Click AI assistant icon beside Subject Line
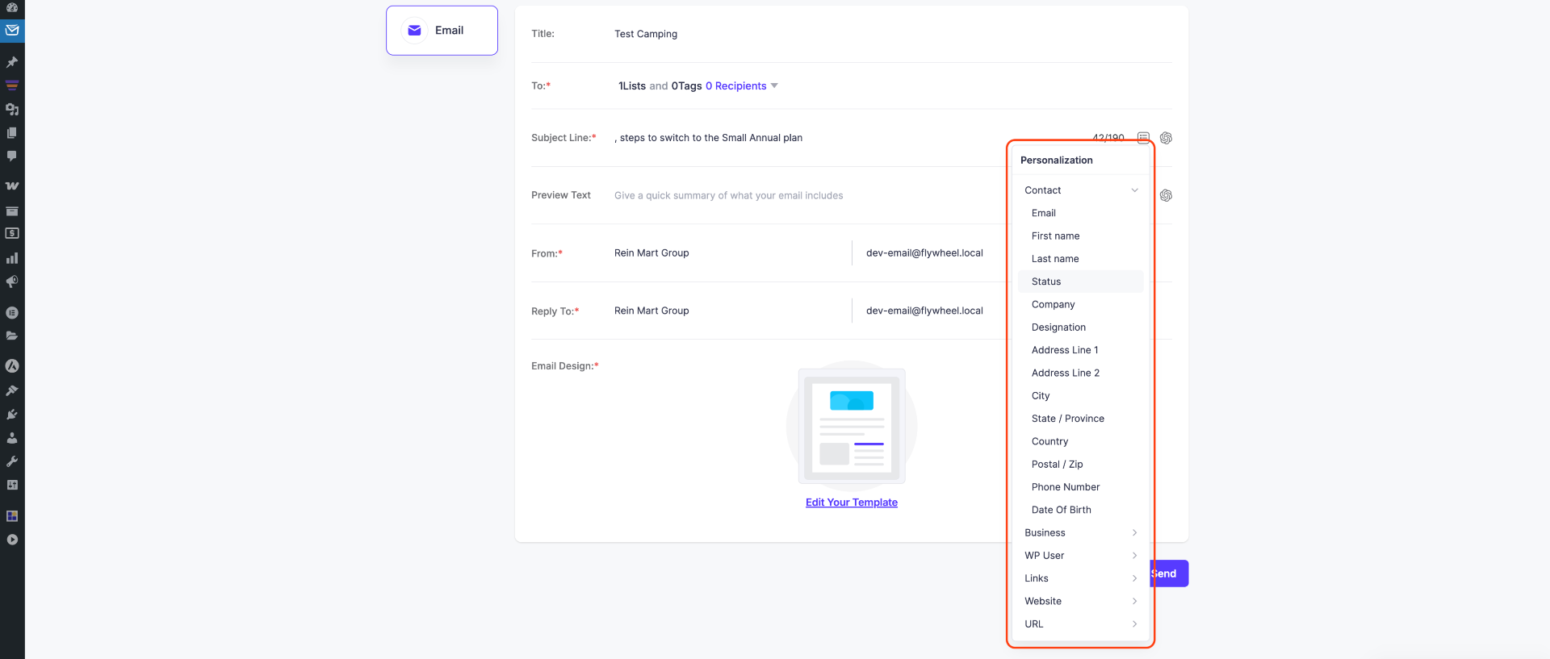The height and width of the screenshot is (659, 1550). point(1166,138)
